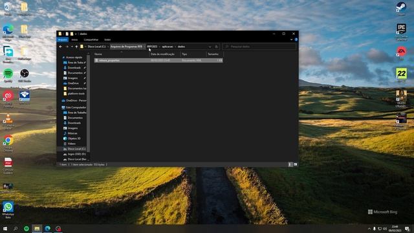Refresh the folder view
414x233 pixels.
coord(216,47)
